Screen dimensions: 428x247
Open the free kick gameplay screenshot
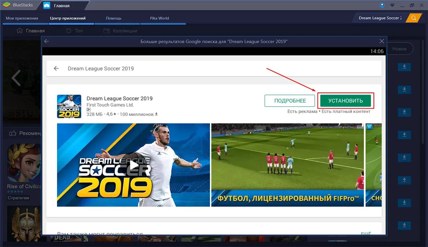pos(287,165)
